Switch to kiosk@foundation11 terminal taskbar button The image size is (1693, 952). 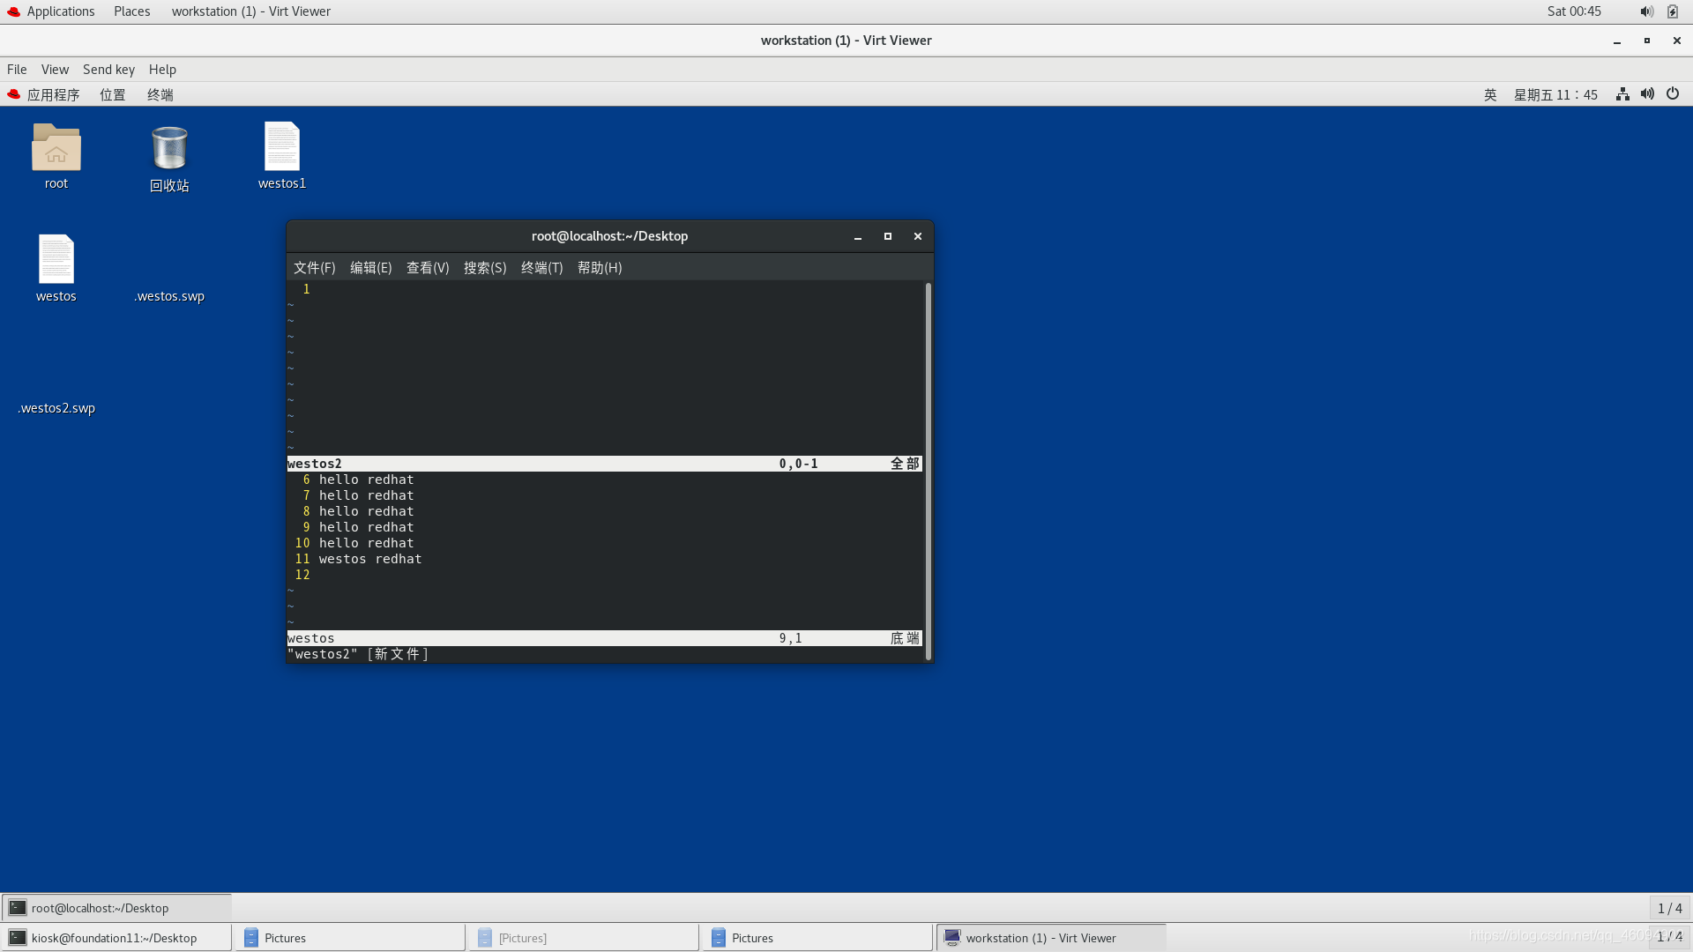[x=115, y=938]
